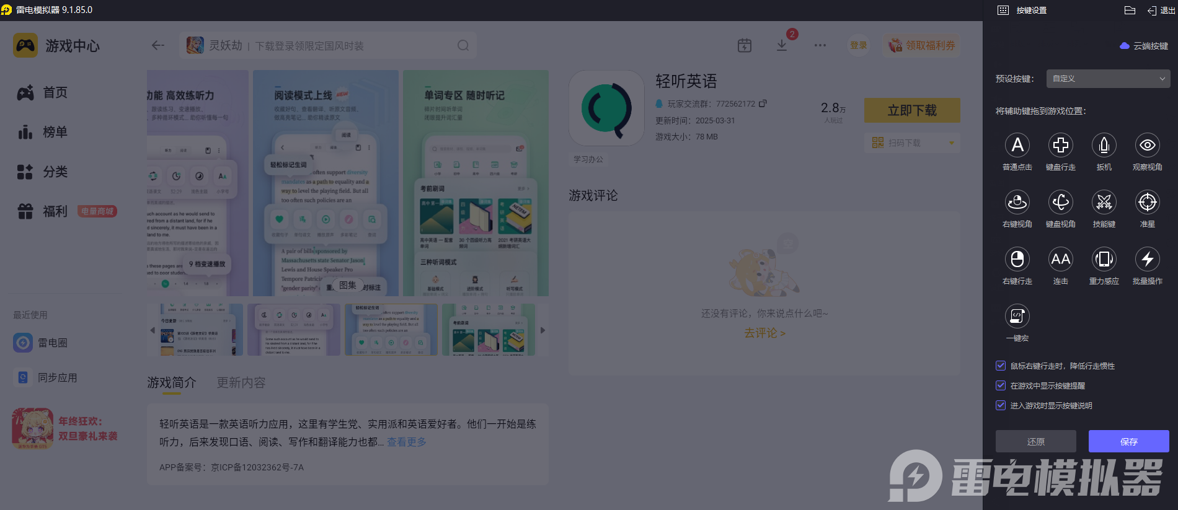Image resolution: width=1178 pixels, height=510 pixels.
Task: Click the back arrow in game center
Action: (x=158, y=45)
